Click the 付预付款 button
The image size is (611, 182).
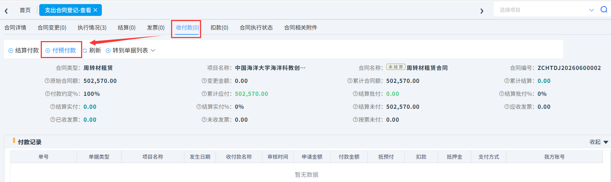(61, 50)
